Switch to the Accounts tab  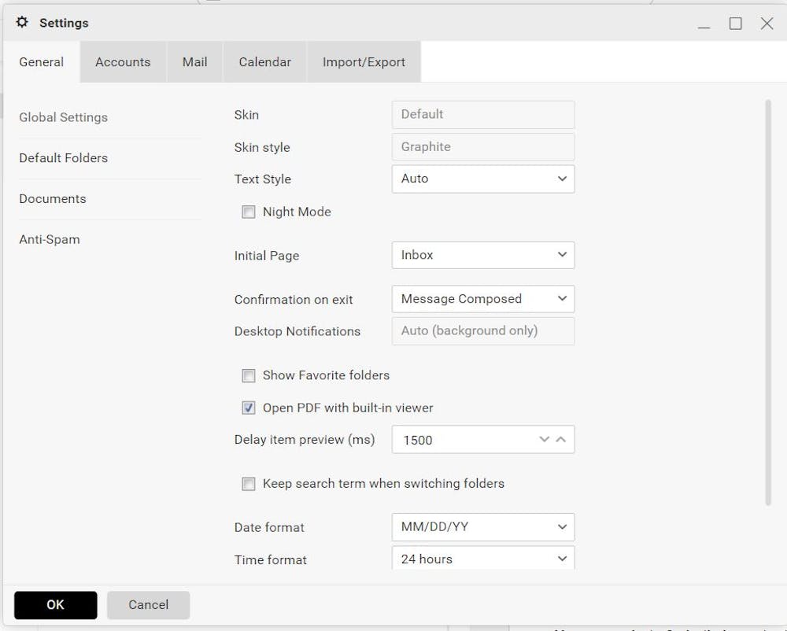tap(123, 62)
